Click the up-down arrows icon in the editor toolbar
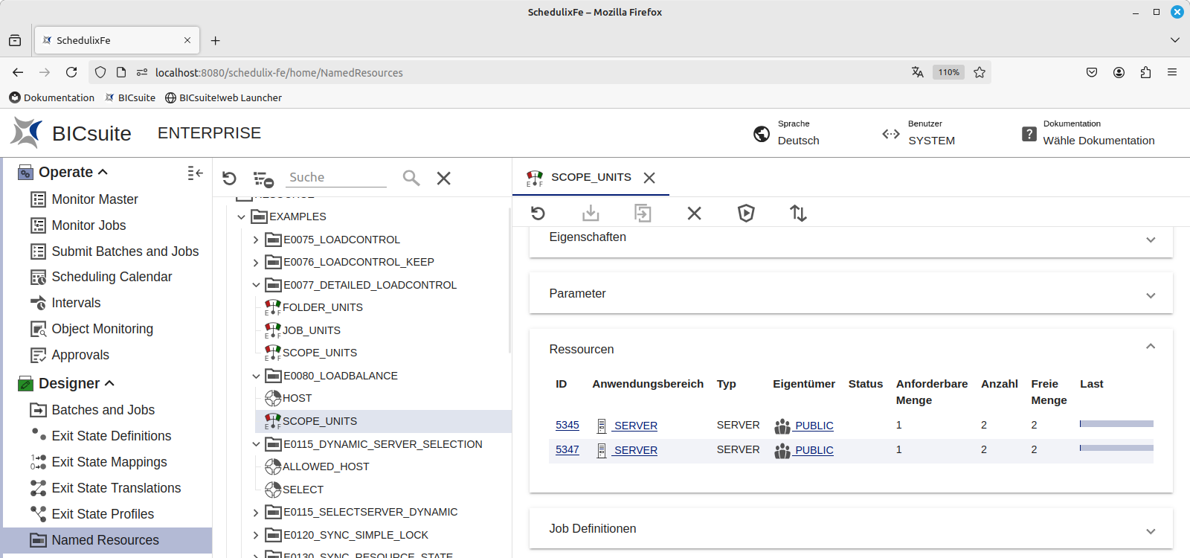1190x558 pixels. 798,214
